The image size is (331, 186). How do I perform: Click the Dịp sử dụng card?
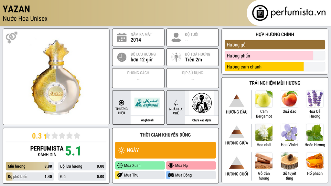[x=193, y=78]
